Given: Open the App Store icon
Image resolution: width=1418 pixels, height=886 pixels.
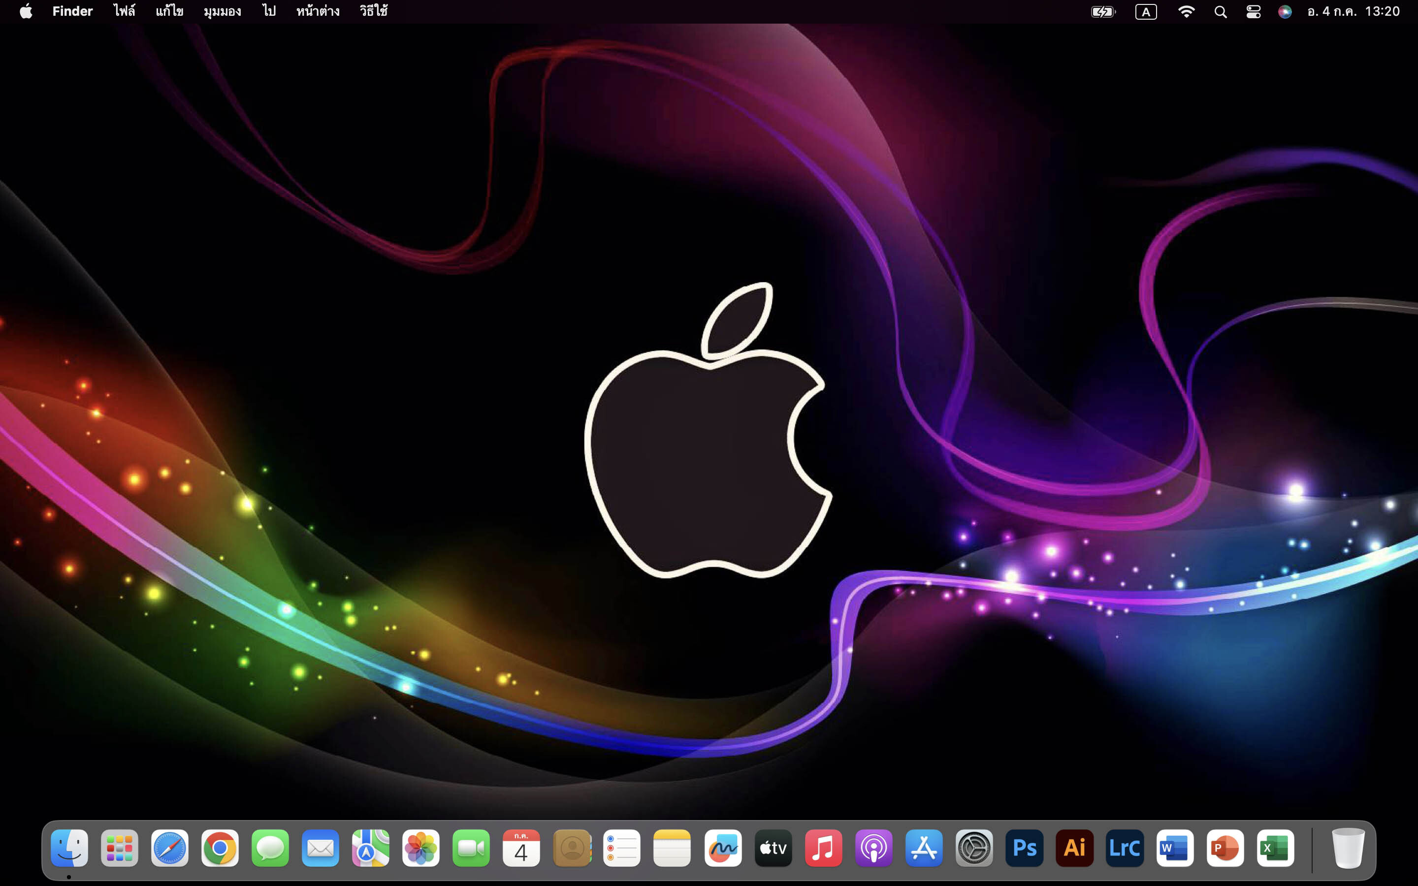Looking at the screenshot, I should [924, 848].
